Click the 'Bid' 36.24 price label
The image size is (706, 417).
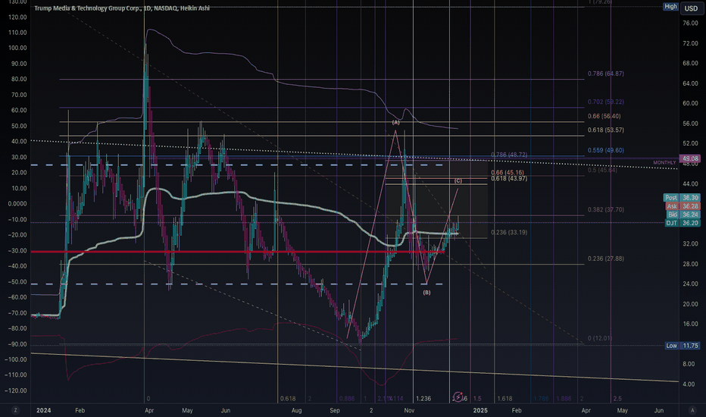click(x=683, y=215)
